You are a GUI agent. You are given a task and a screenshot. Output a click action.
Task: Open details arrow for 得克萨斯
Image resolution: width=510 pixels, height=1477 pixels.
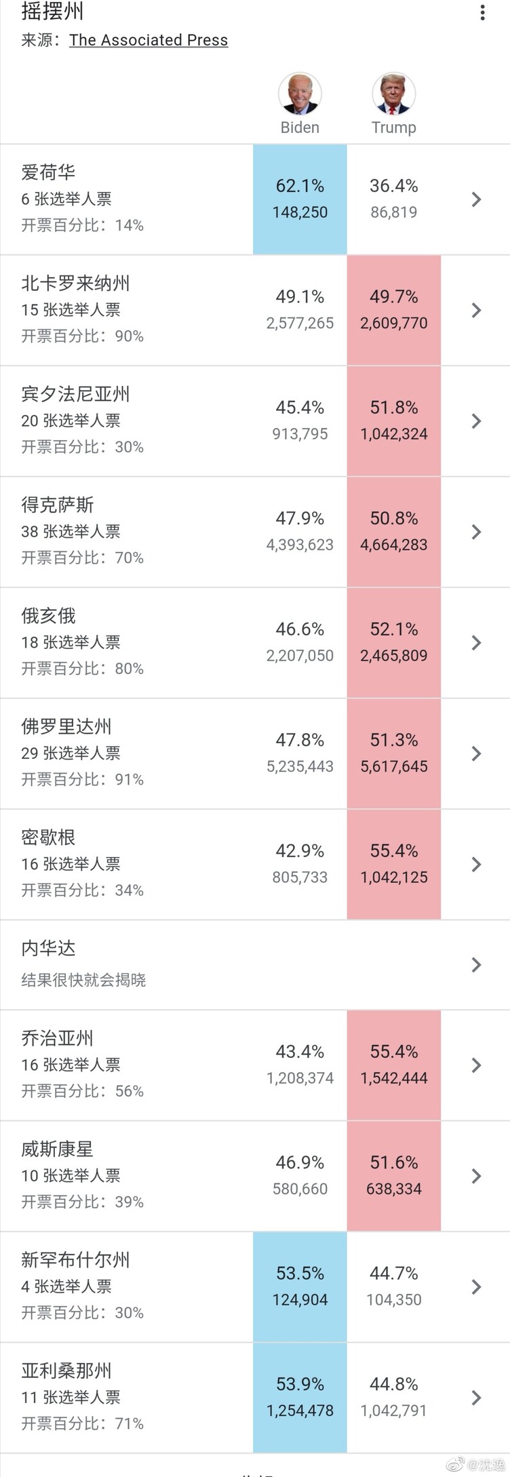476,532
